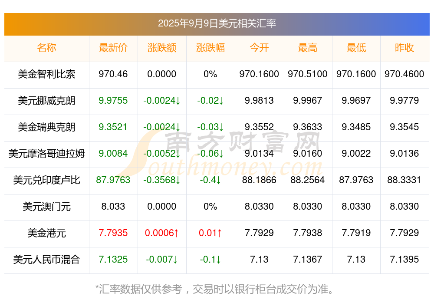Click the '昨收' column header
Screen dimensions: 434x303
(404, 48)
